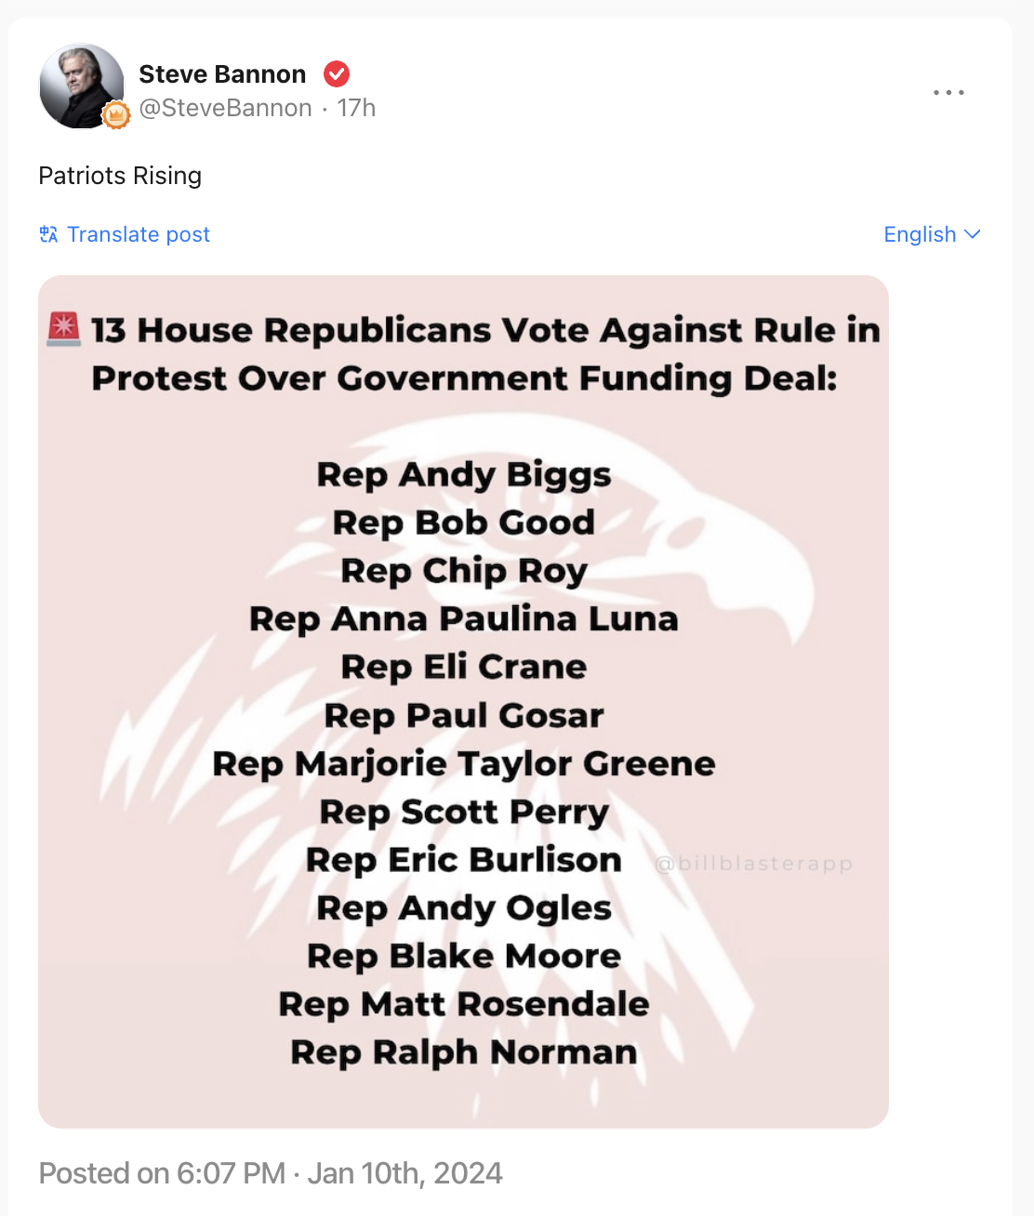Screen dimensions: 1034x1216
Task: Click Rep Chip Roy in the image
Action: [x=464, y=571]
